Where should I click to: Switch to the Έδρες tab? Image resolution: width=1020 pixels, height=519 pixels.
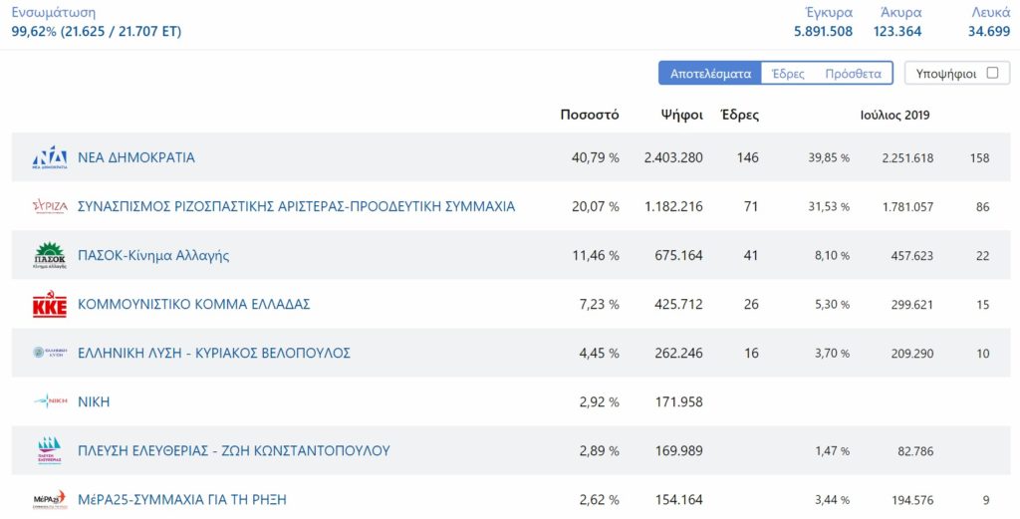788,74
